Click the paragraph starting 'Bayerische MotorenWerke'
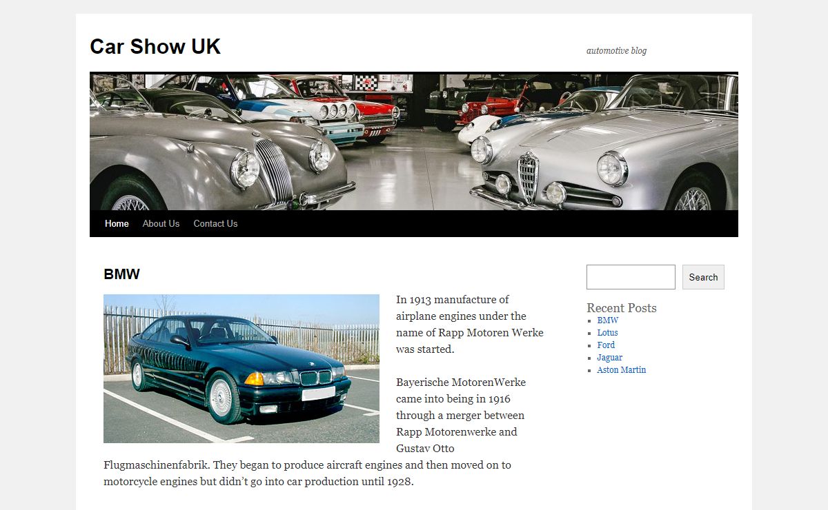The width and height of the screenshot is (828, 510). pos(324,431)
